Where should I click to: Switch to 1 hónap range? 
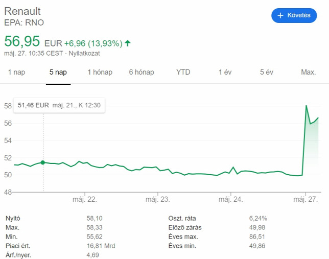pos(100,72)
